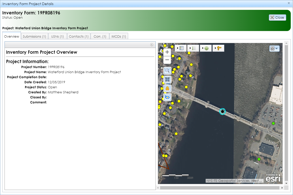Screen dimensions: 293x195
Task: Open the esri attribution link
Action: pyautogui.click(x=273, y=178)
